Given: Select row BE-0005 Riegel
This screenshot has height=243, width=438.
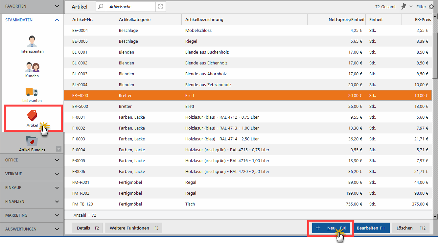Looking at the screenshot, I should click(248, 41).
